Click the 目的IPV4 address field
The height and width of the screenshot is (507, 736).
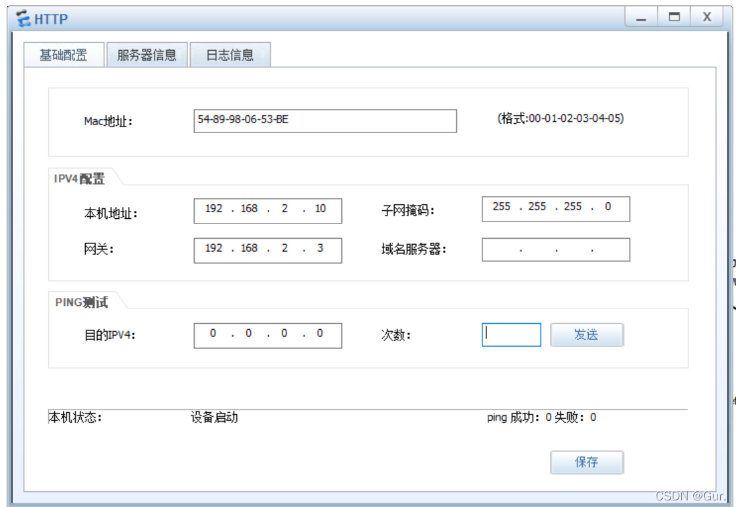coord(267,336)
